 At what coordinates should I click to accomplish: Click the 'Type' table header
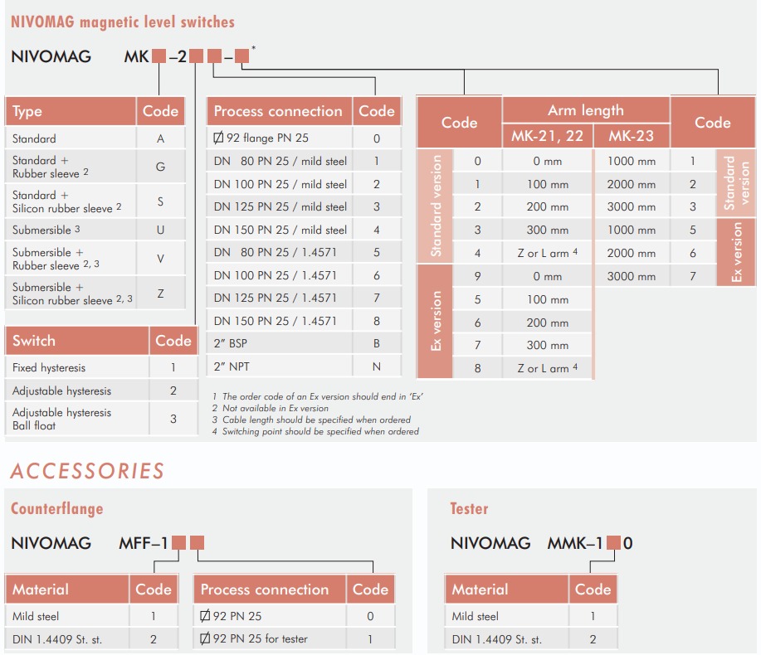point(71,111)
